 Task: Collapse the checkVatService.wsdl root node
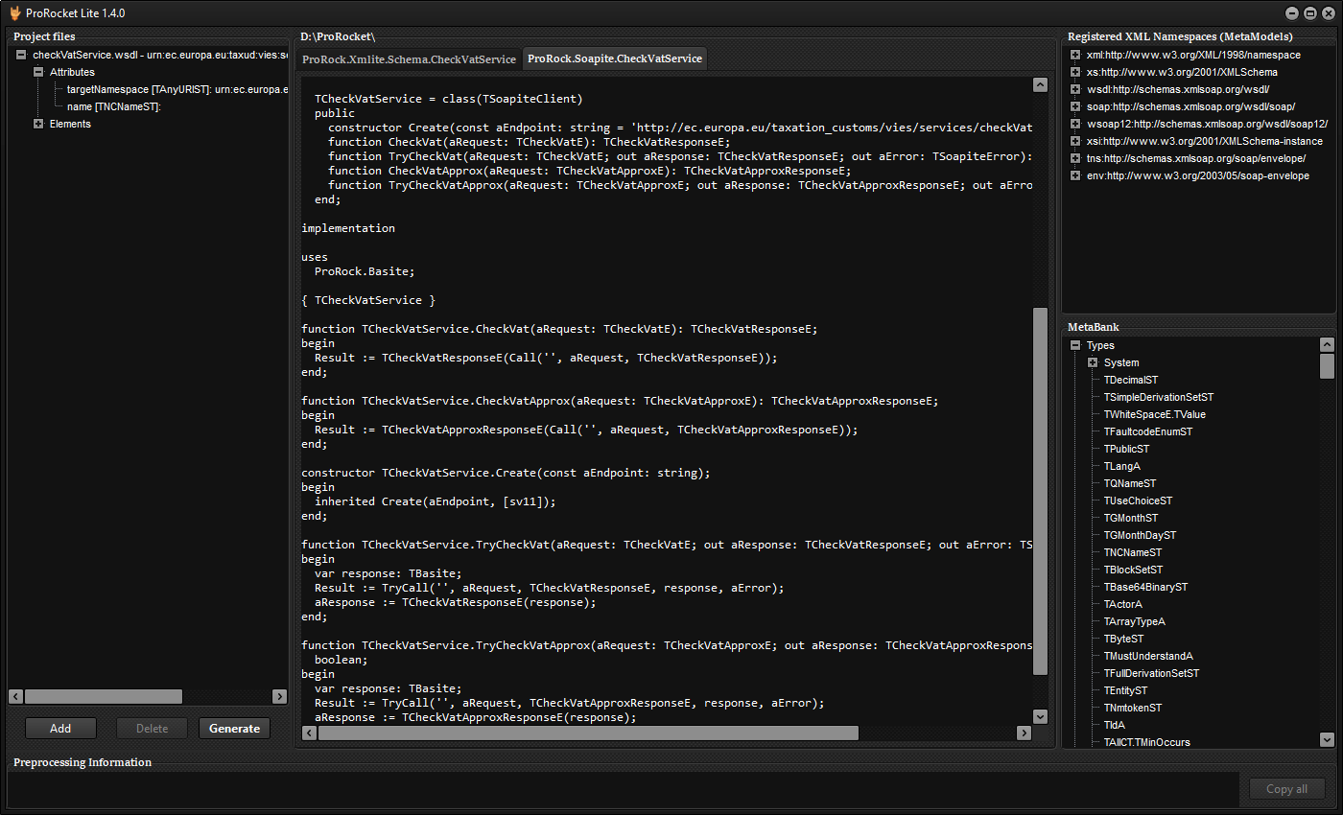tap(21, 55)
